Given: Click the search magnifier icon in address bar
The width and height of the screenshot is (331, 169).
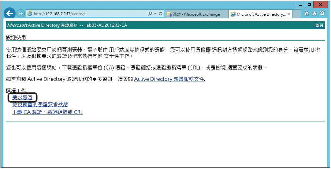Looking at the screenshot, I should [x=150, y=14].
